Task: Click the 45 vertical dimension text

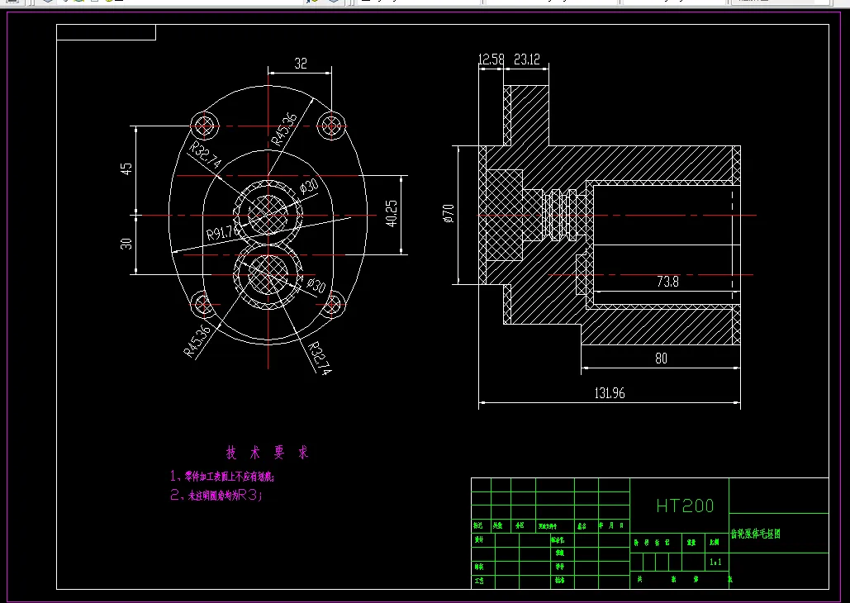Action: coord(126,169)
